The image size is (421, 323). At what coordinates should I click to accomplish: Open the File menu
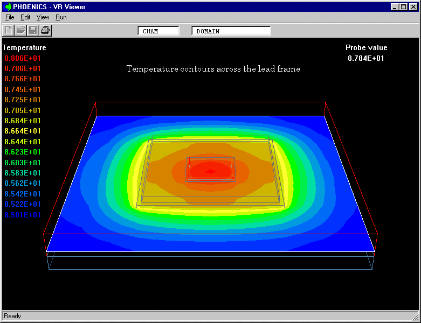[10, 17]
